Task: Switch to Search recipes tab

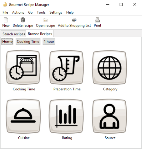Action: click(x=14, y=34)
